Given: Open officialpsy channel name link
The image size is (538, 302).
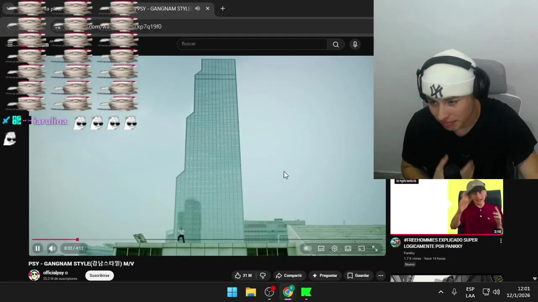Looking at the screenshot, I should tap(53, 273).
